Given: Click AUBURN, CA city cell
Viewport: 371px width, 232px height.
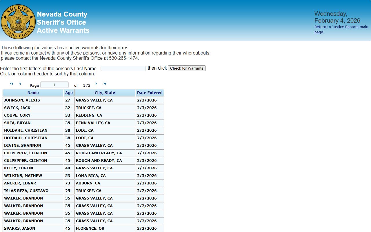Looking at the screenshot, I should [105, 183].
